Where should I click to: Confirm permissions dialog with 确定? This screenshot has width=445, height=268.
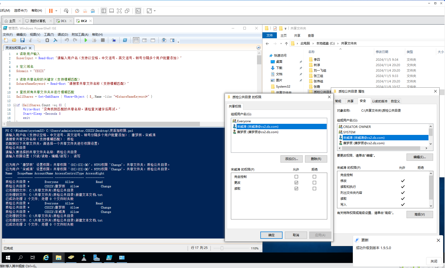click(271, 235)
